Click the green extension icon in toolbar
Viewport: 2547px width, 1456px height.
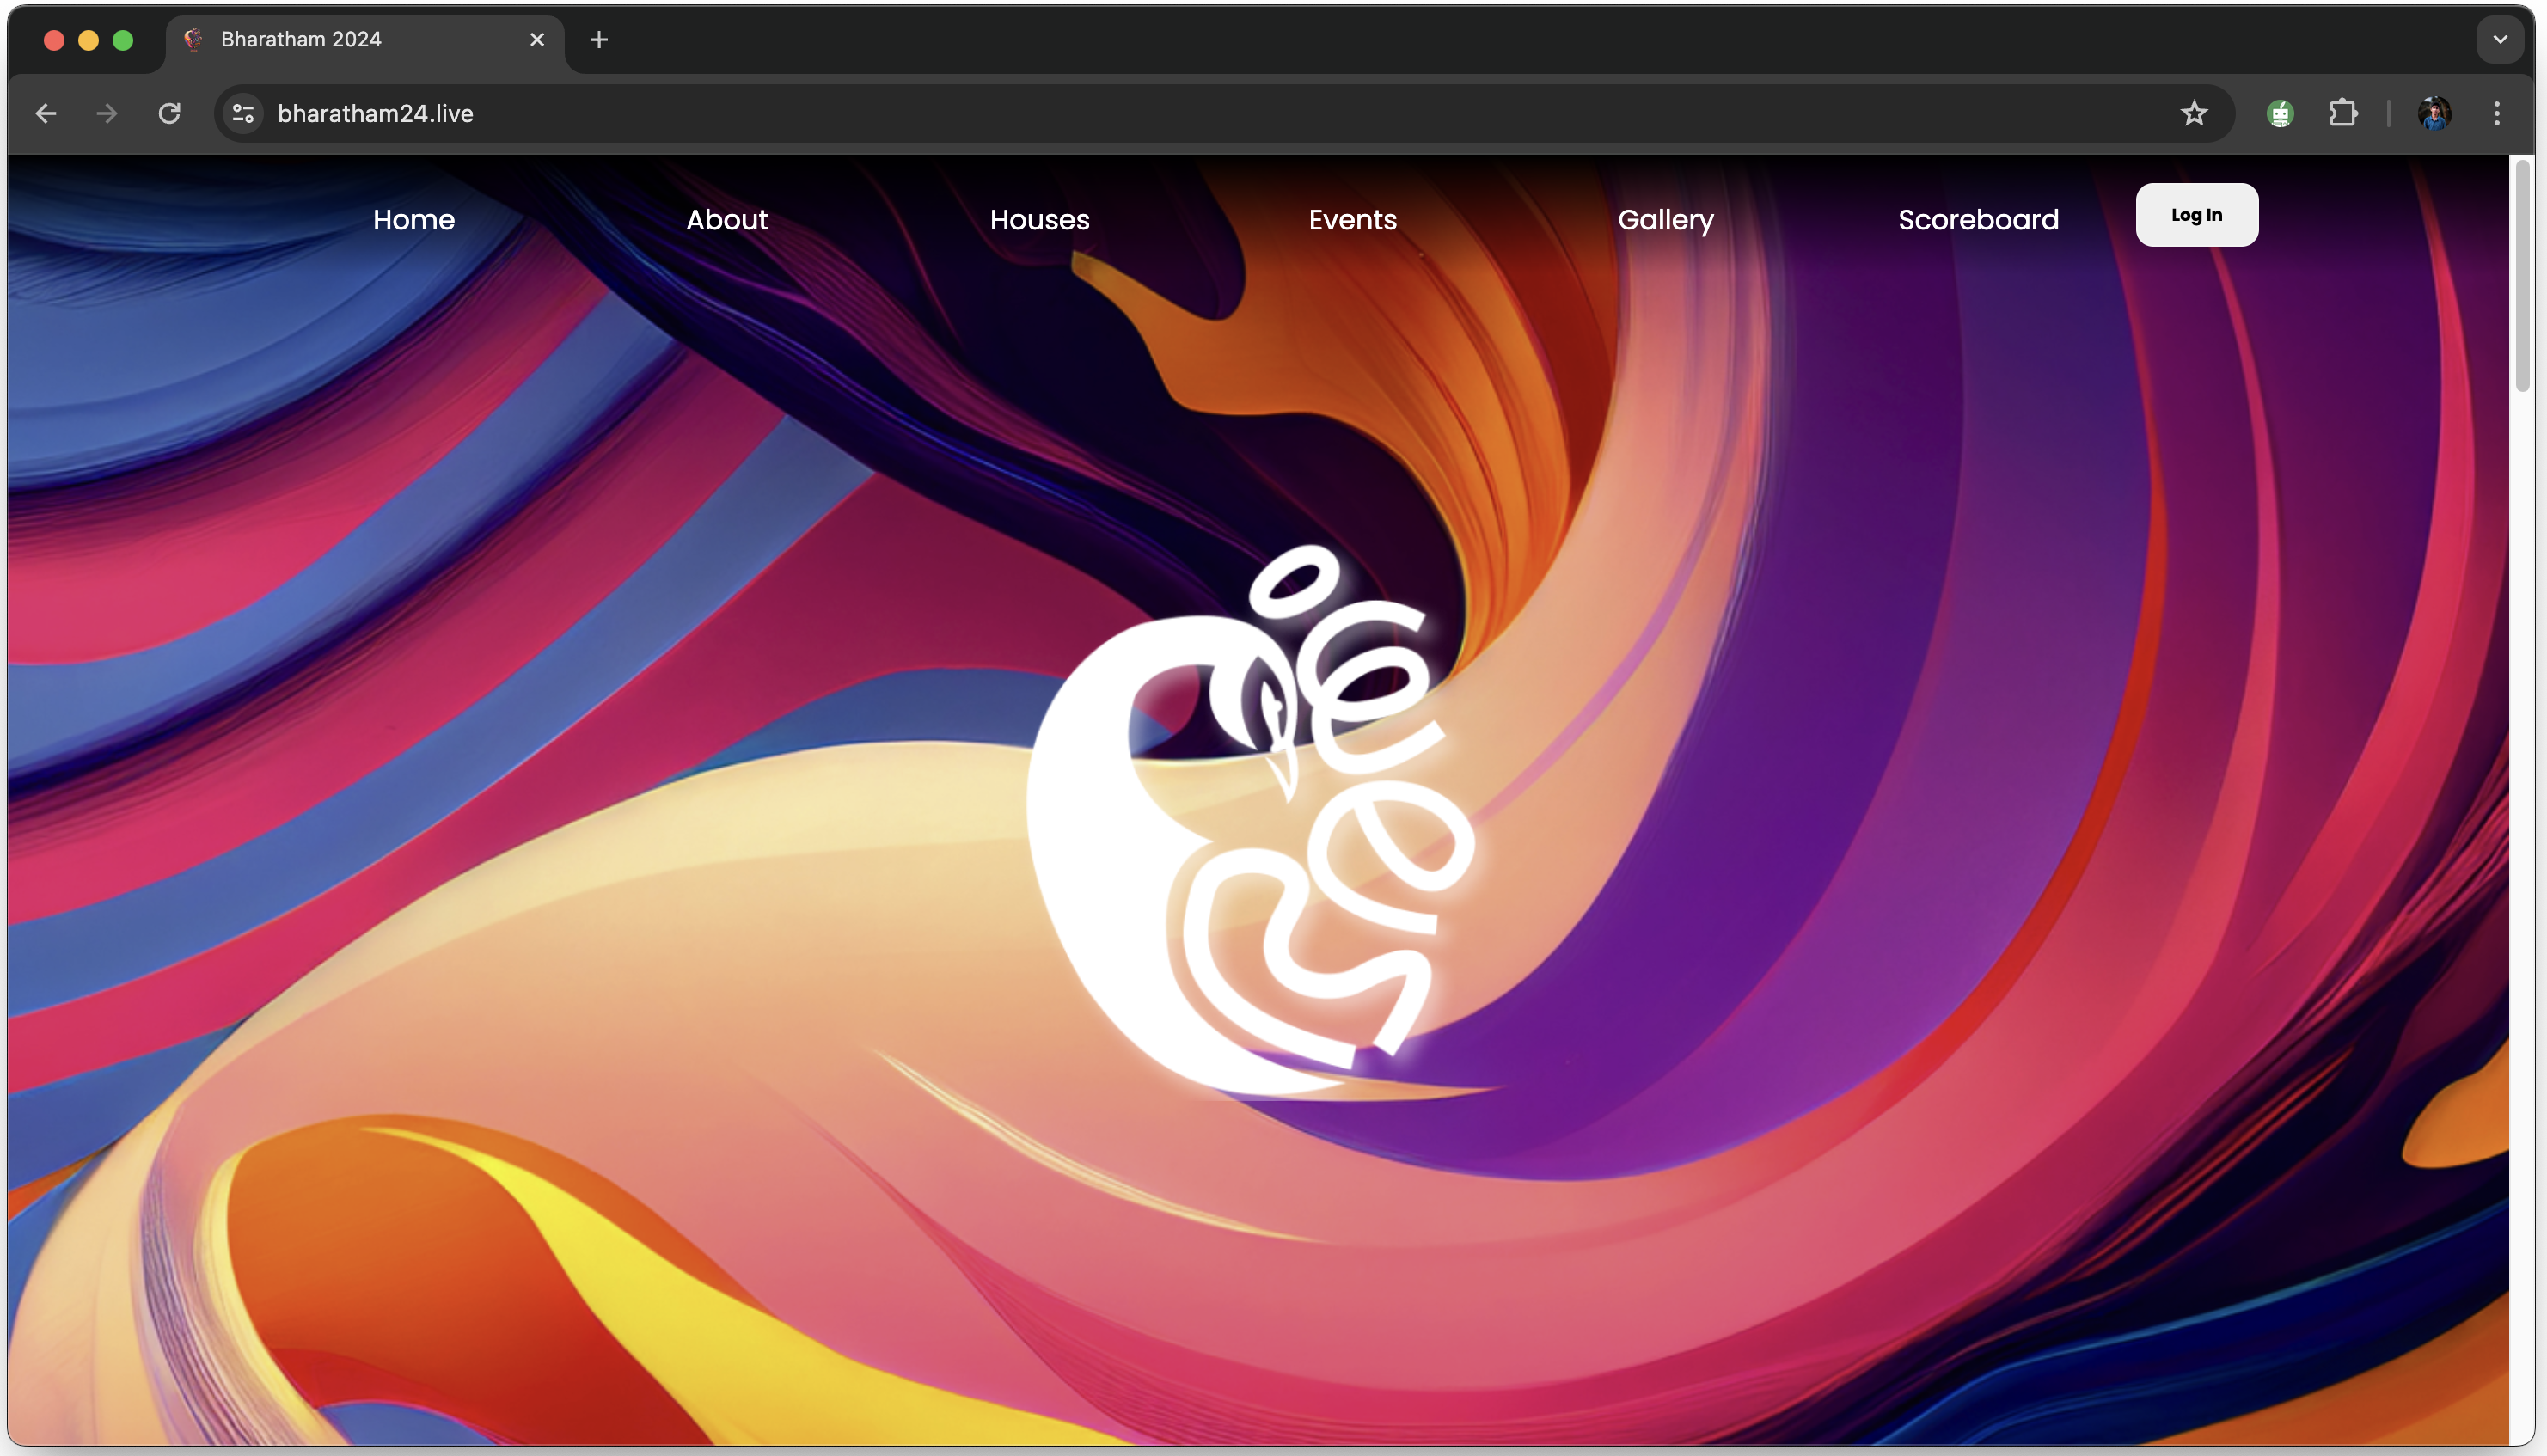point(2280,114)
